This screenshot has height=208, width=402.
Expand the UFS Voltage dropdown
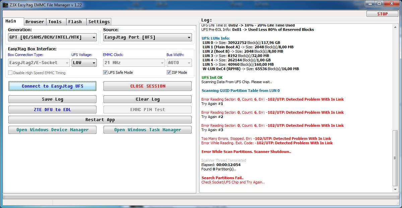(84, 63)
